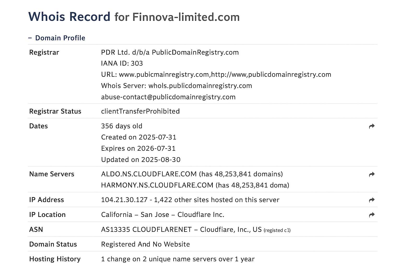Screen dimensions: 401x267
Task: Open the HARMONY.NS.CLOUDFLARE.COM name server
Action: [157, 185]
